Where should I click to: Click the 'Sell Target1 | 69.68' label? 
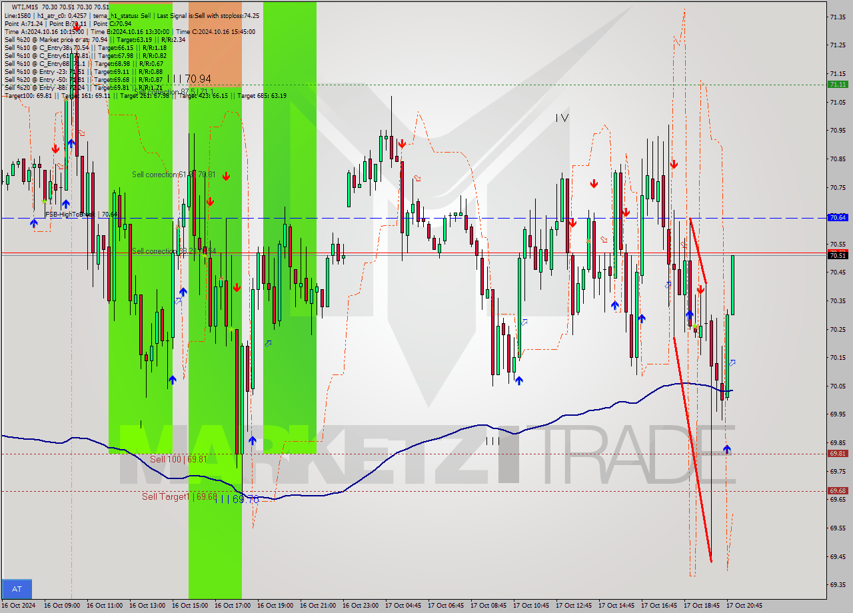[179, 496]
